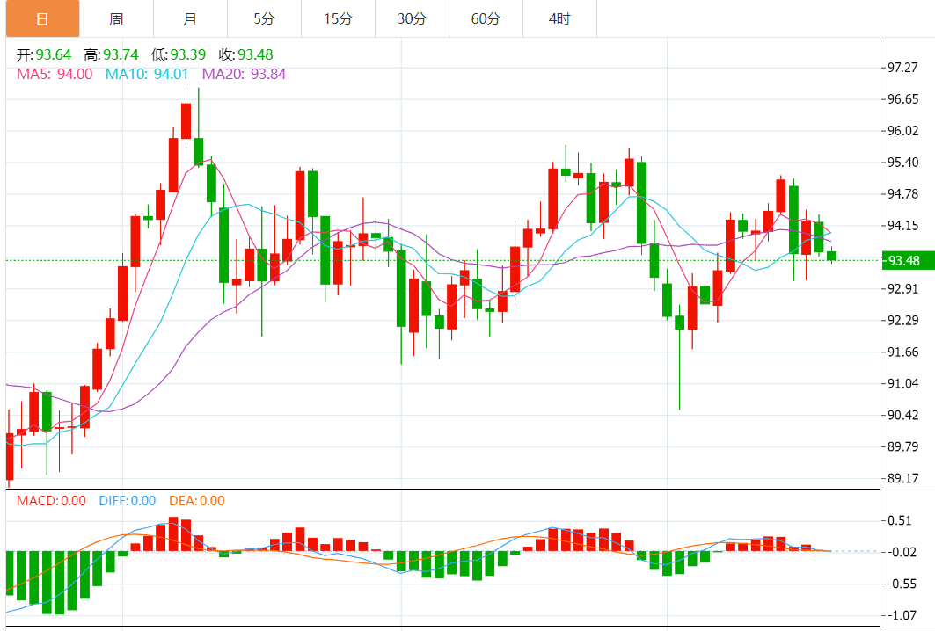Click the high price value 93.74
The width and height of the screenshot is (935, 631).
click(x=121, y=54)
